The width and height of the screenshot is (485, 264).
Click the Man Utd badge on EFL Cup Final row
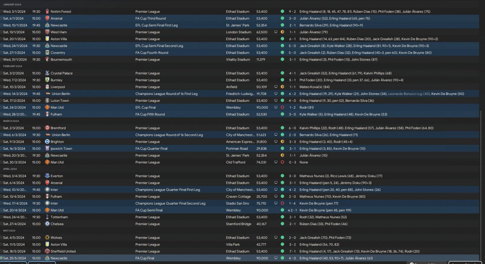click(x=47, y=107)
